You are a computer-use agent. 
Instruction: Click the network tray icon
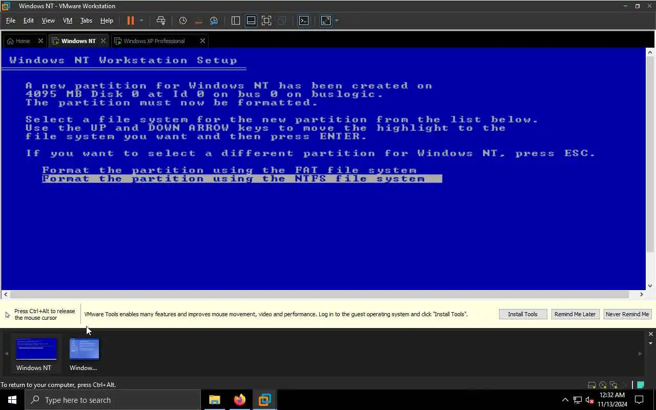pyautogui.click(x=578, y=400)
